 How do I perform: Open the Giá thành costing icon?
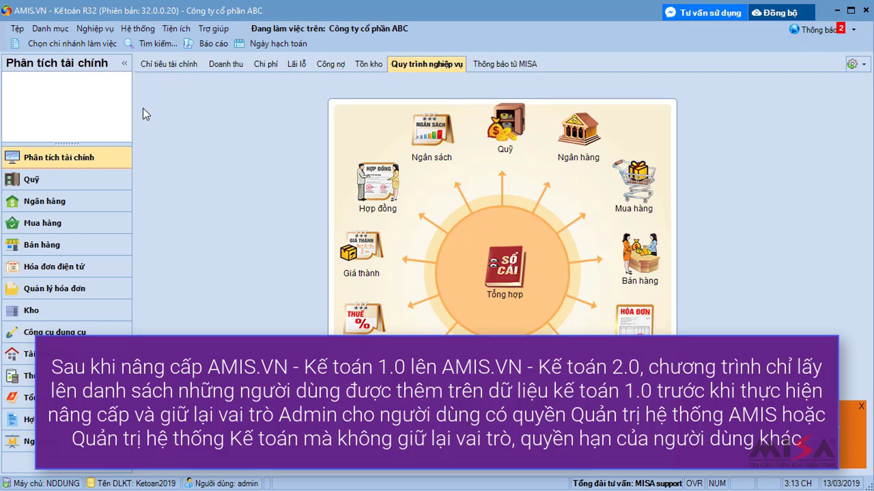point(361,247)
